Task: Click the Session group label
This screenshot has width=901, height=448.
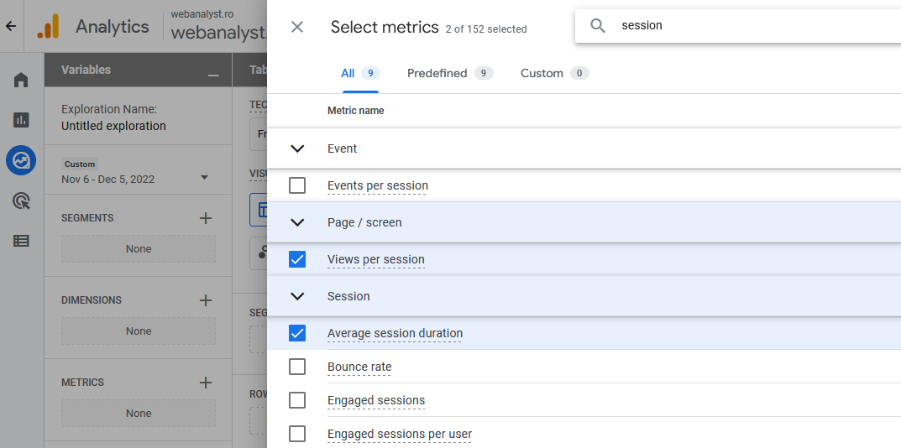Action: tap(348, 296)
